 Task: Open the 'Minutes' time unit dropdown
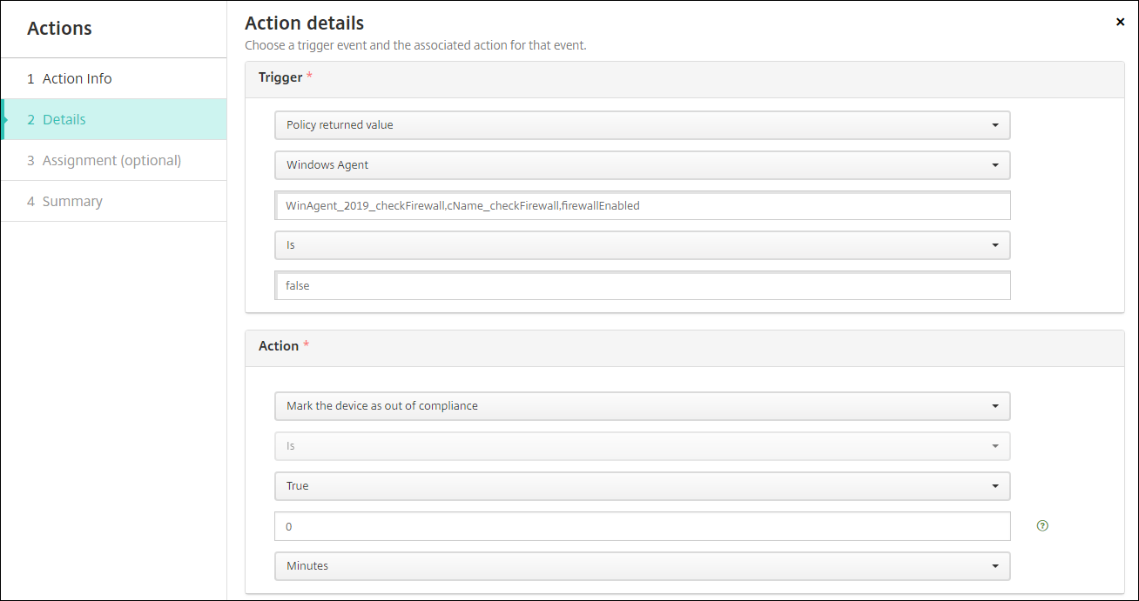click(x=642, y=566)
